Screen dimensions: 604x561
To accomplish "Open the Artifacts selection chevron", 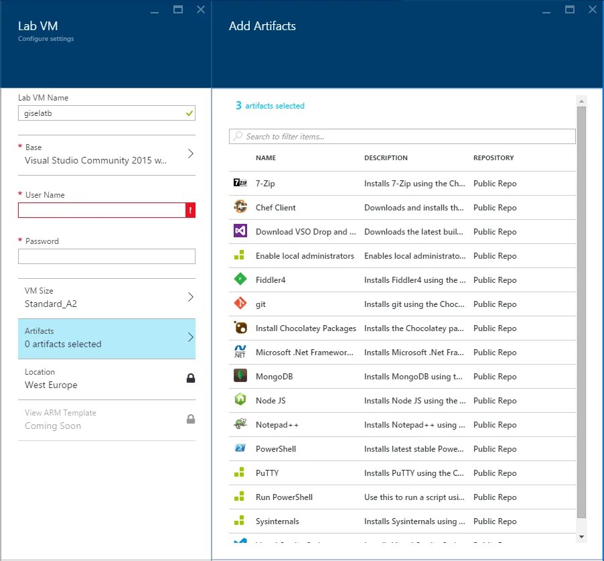I will [191, 337].
